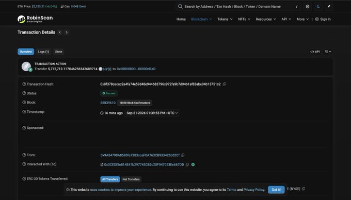The height and width of the screenshot is (200, 351).
Task: Click the RobinScan logo
Action: click(35, 19)
